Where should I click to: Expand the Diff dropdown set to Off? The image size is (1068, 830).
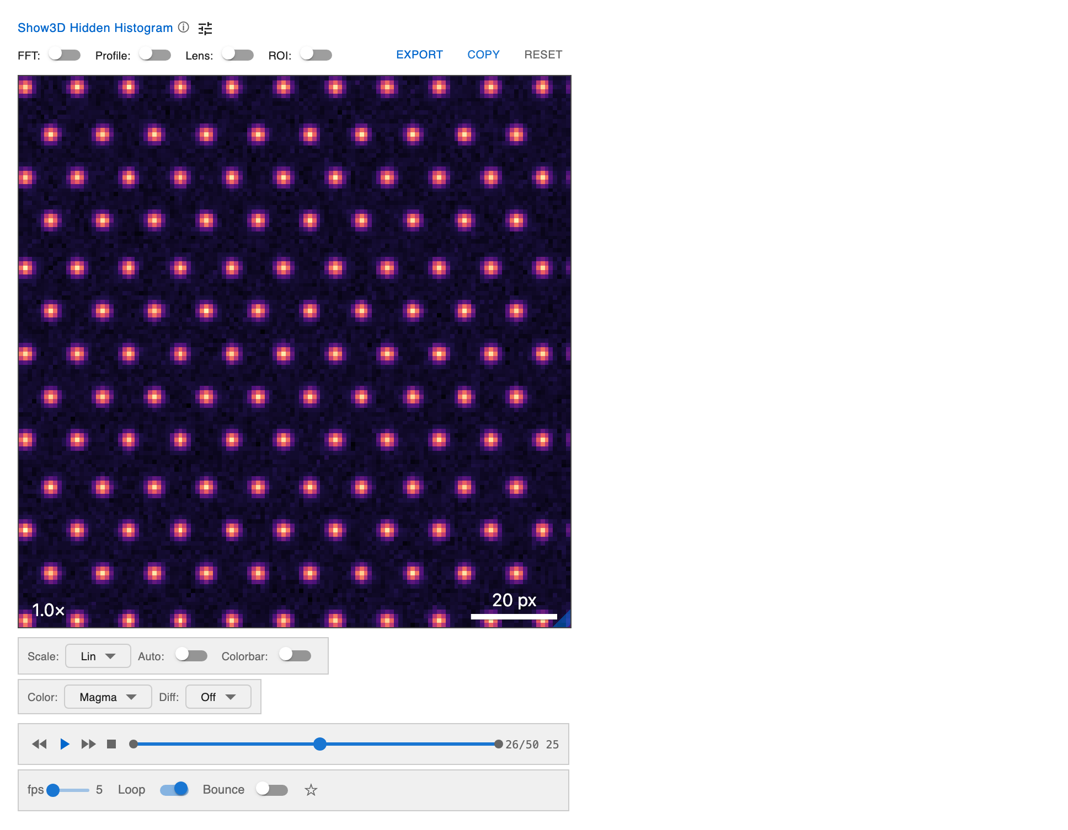(x=218, y=697)
